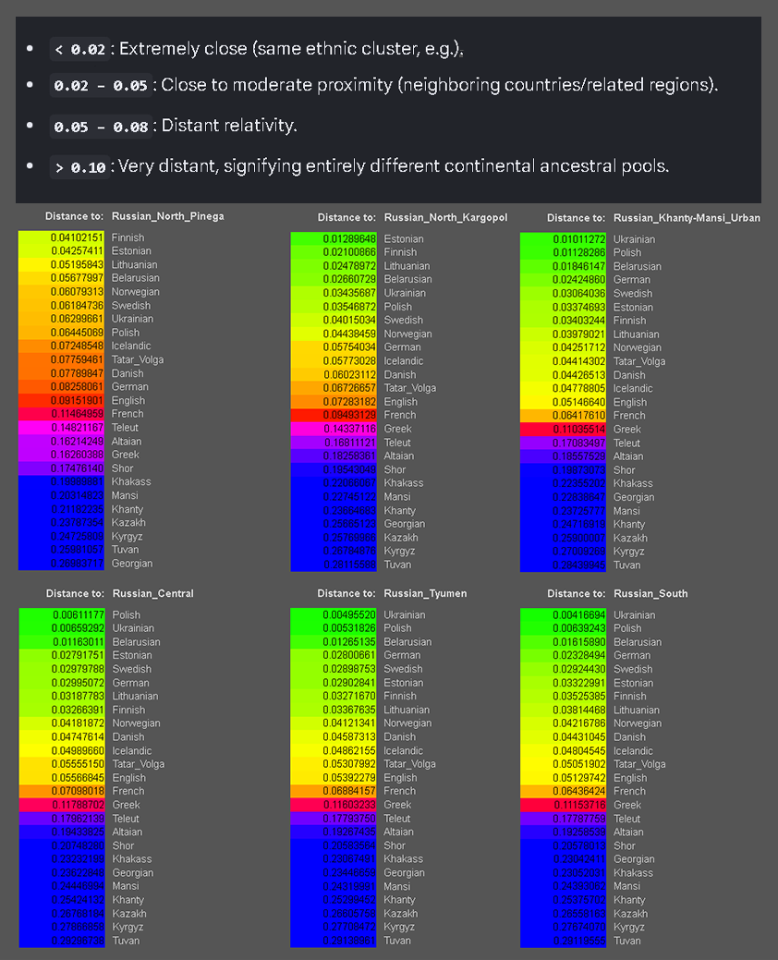Image resolution: width=778 pixels, height=960 pixels.
Task: Select the value cell 0.00611177
Action: tap(62, 614)
